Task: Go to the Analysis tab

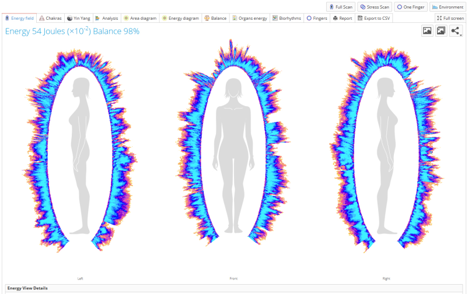Action: (106, 18)
